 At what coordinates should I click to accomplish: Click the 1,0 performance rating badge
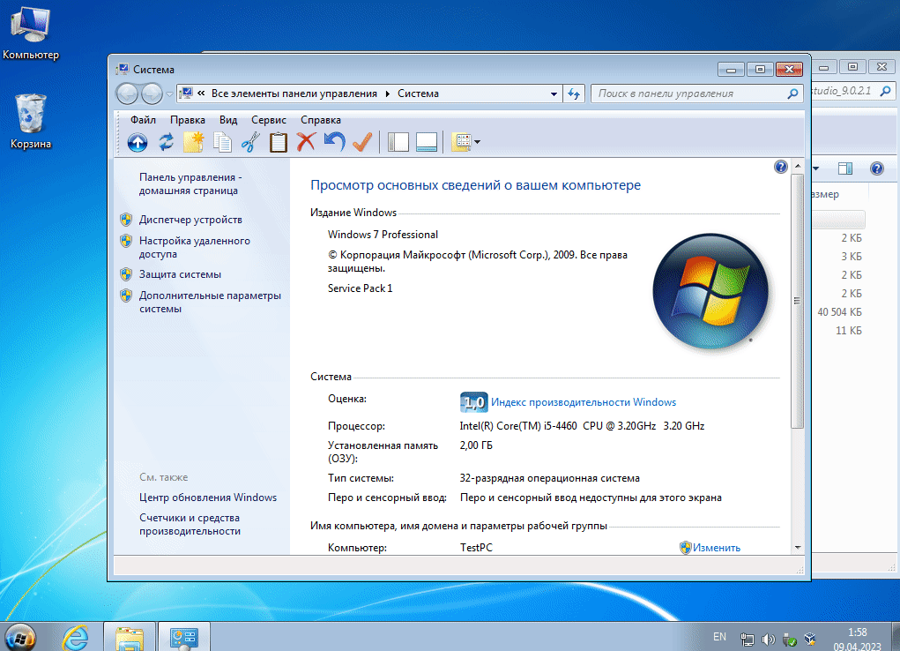point(473,402)
